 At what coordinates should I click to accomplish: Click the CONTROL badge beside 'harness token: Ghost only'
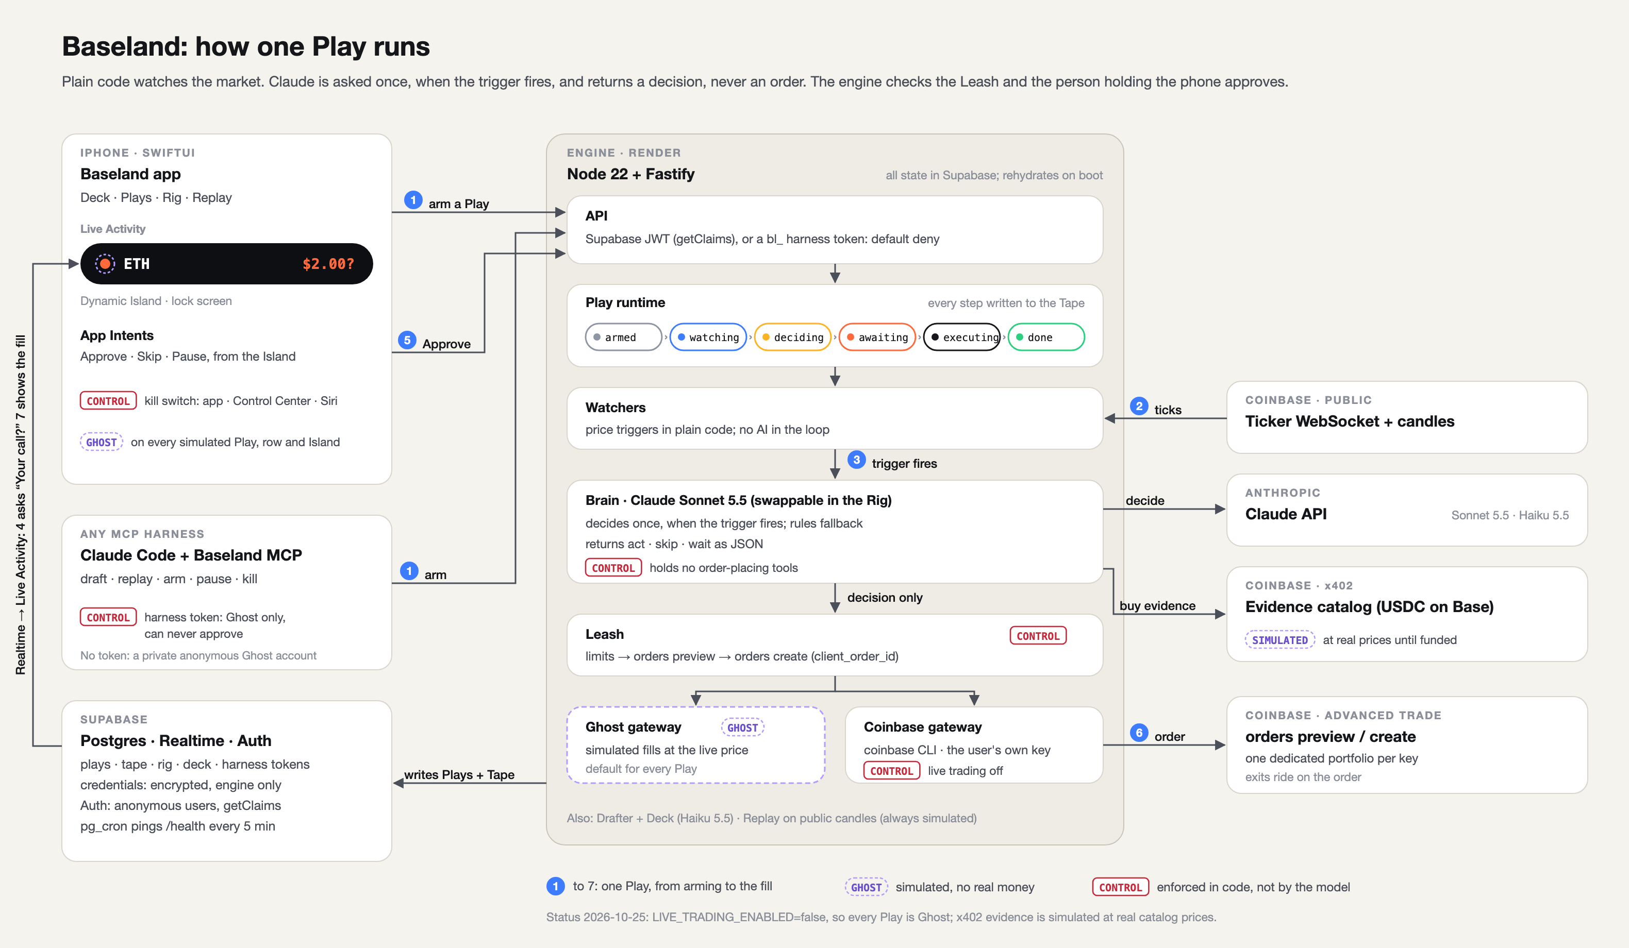[108, 617]
